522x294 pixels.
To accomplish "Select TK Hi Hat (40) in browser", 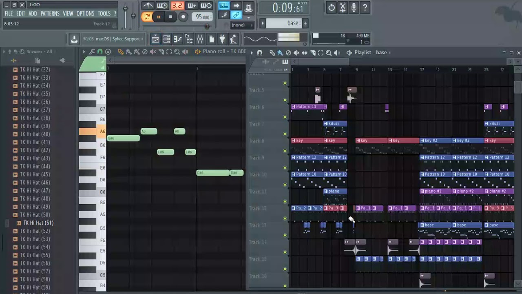I will point(35,134).
